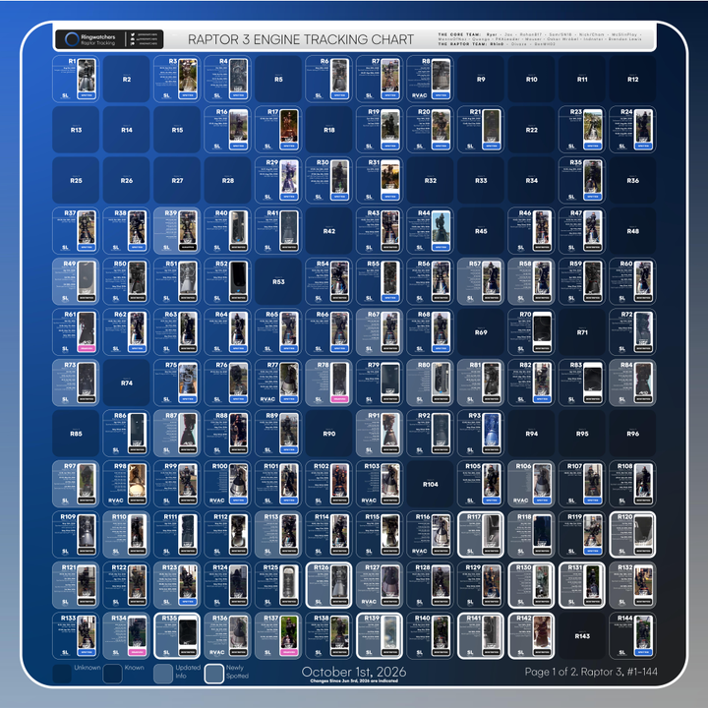Image resolution: width=708 pixels, height=708 pixels.
Task: Open the R39 updated engine card
Action: coord(177,231)
